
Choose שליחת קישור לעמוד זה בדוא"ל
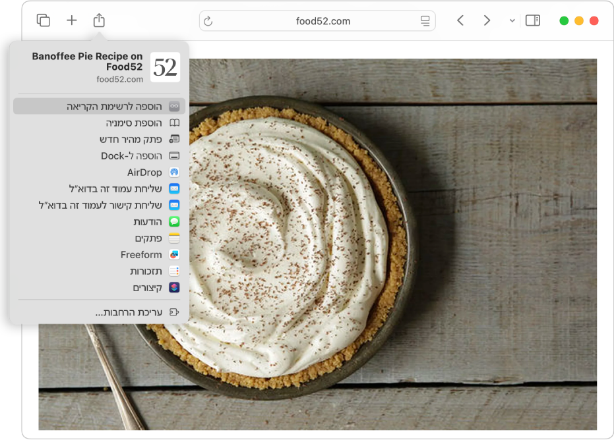(99, 205)
